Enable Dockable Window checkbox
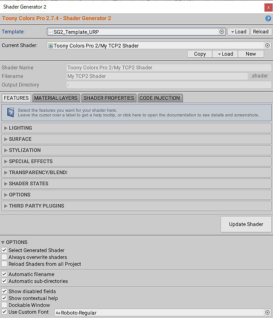The height and width of the screenshot is (318, 273). [x=4, y=305]
